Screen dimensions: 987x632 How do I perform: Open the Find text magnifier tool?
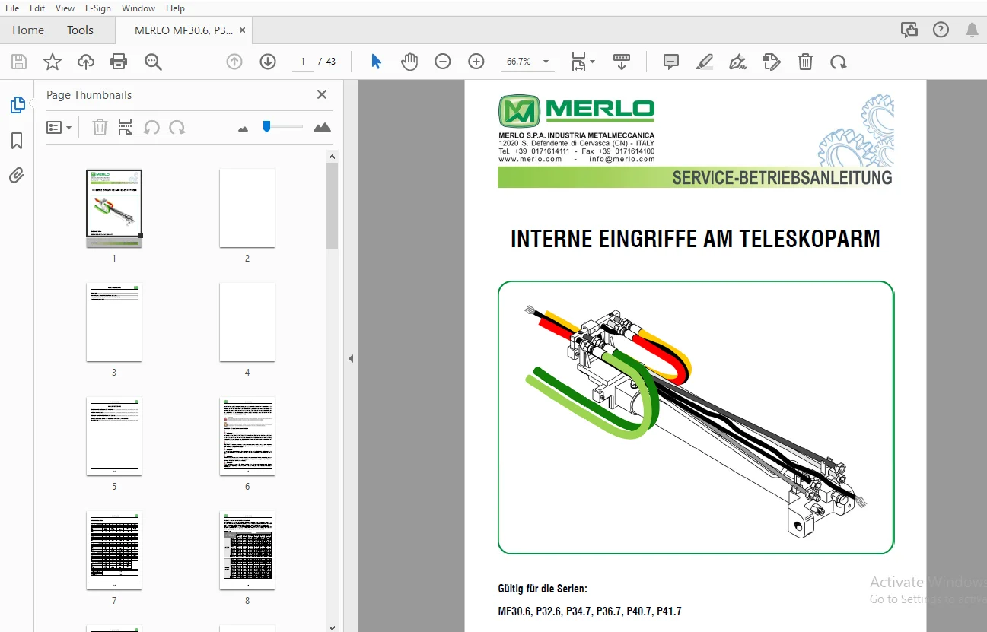[x=153, y=62]
